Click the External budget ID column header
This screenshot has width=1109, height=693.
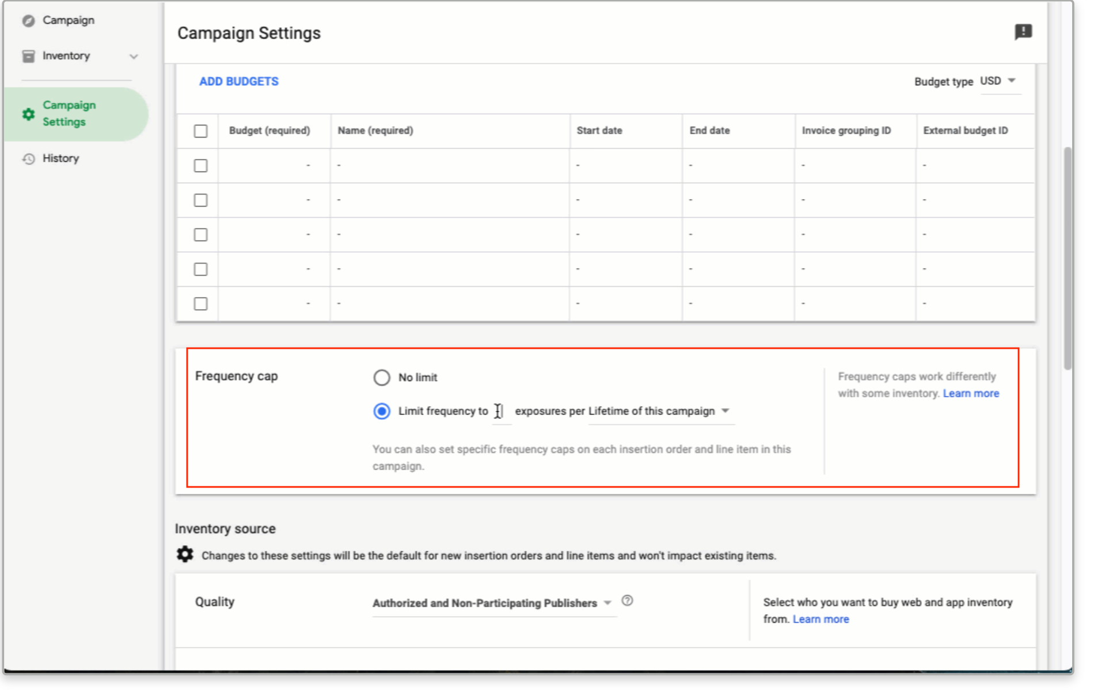pyautogui.click(x=966, y=131)
